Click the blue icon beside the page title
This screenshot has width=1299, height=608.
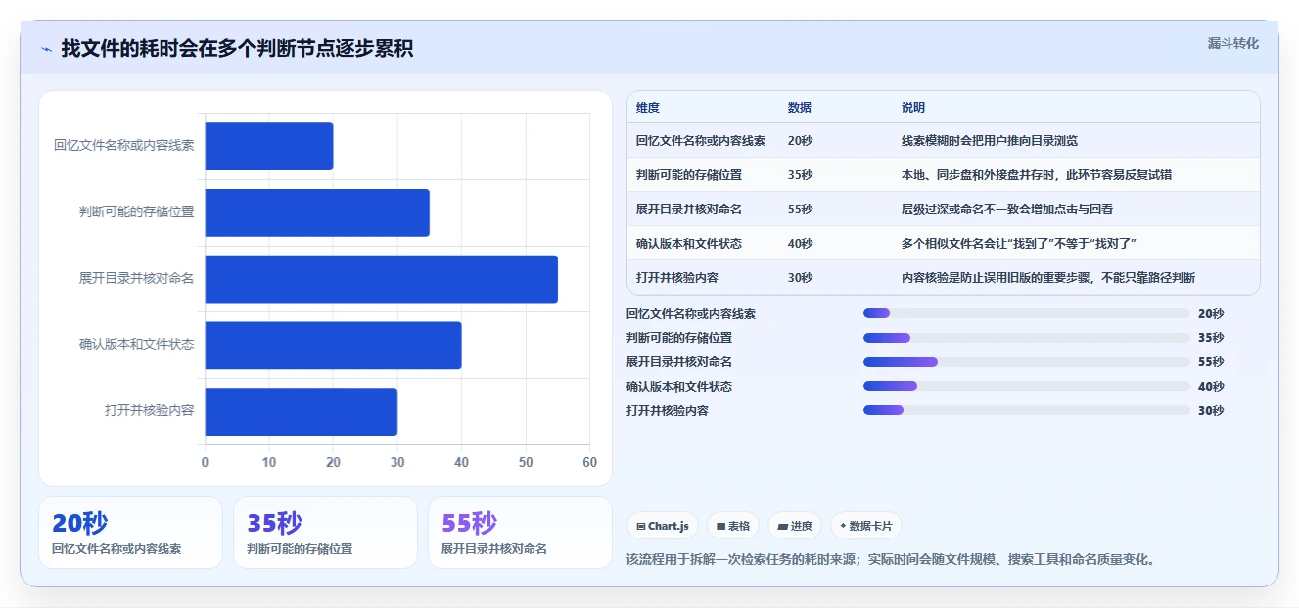click(x=46, y=49)
